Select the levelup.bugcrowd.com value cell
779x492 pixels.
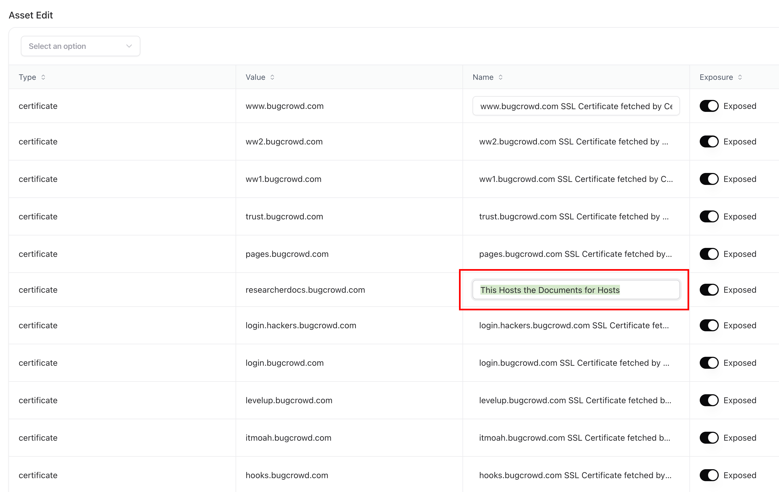289,400
